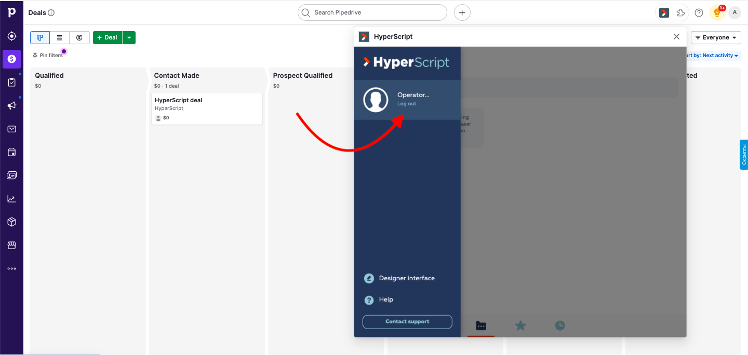Image resolution: width=748 pixels, height=355 pixels.
Task: Click the Qualified stage header
Action: (x=49, y=75)
